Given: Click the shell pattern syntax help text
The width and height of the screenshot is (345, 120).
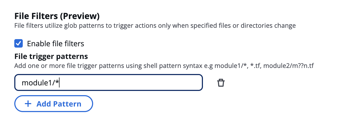Looking at the screenshot, I should (x=164, y=65).
